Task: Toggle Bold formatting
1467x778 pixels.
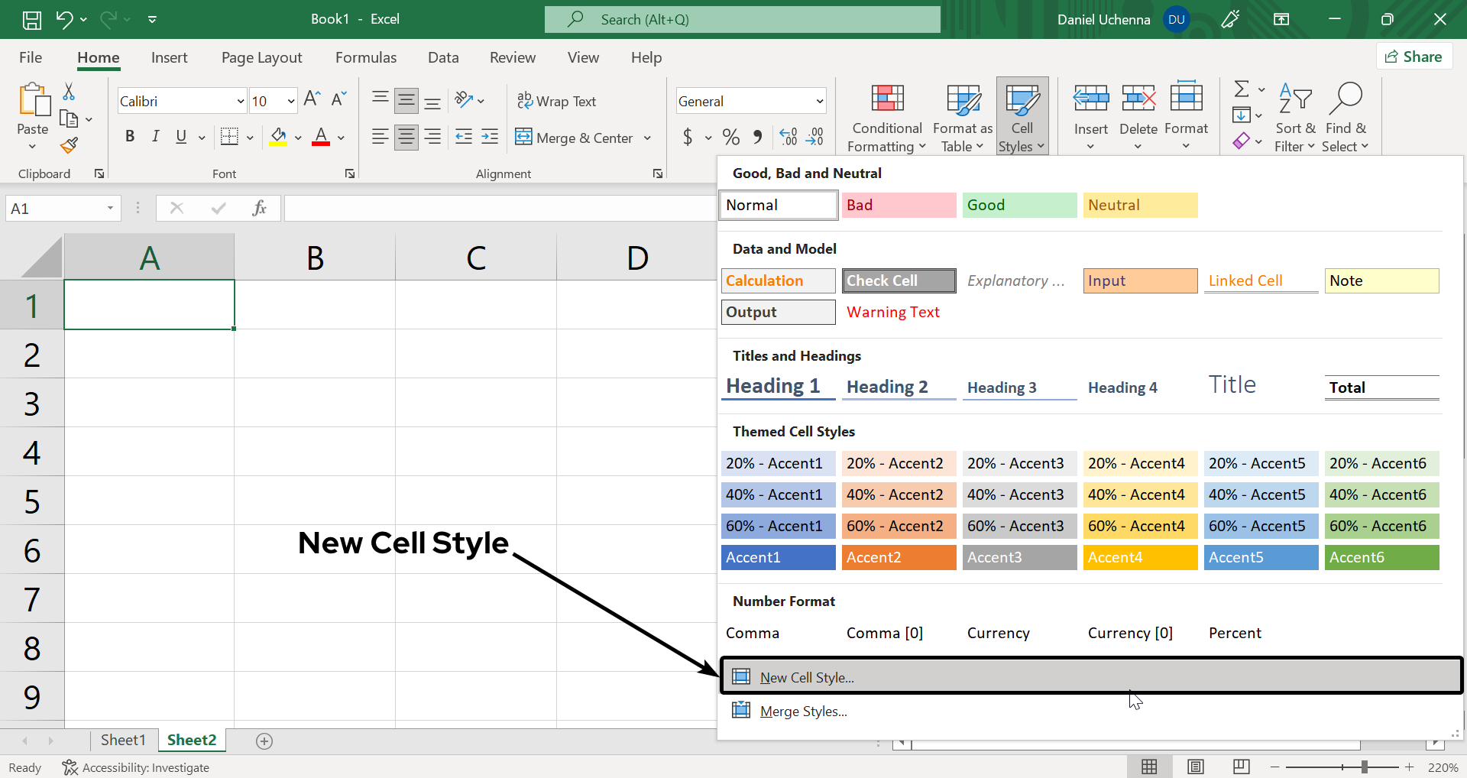Action: (x=130, y=137)
